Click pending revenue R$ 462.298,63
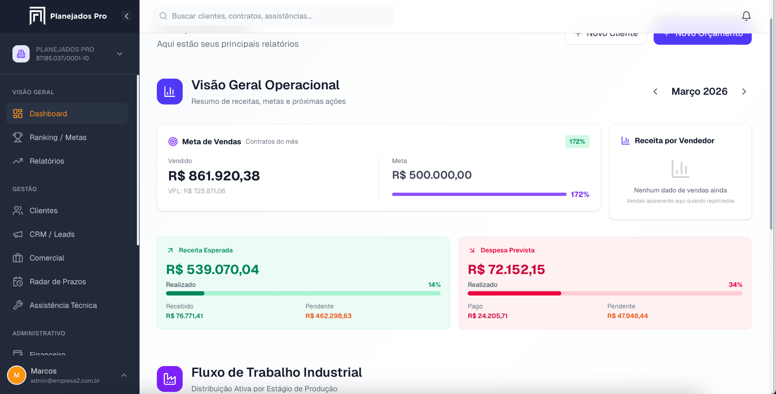Viewport: 776px width, 394px height. 329,316
